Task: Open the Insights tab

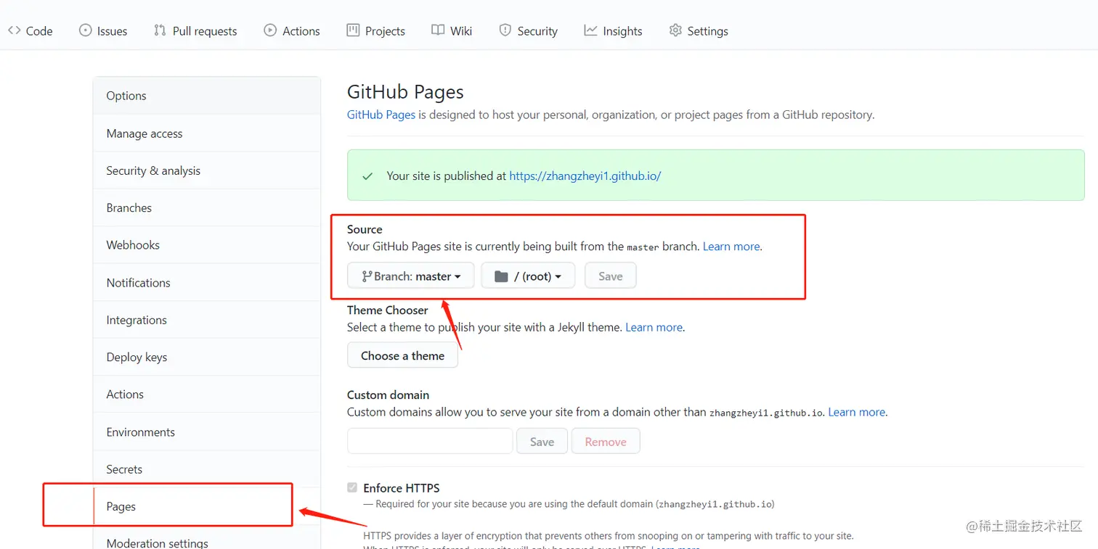Action: coord(614,30)
